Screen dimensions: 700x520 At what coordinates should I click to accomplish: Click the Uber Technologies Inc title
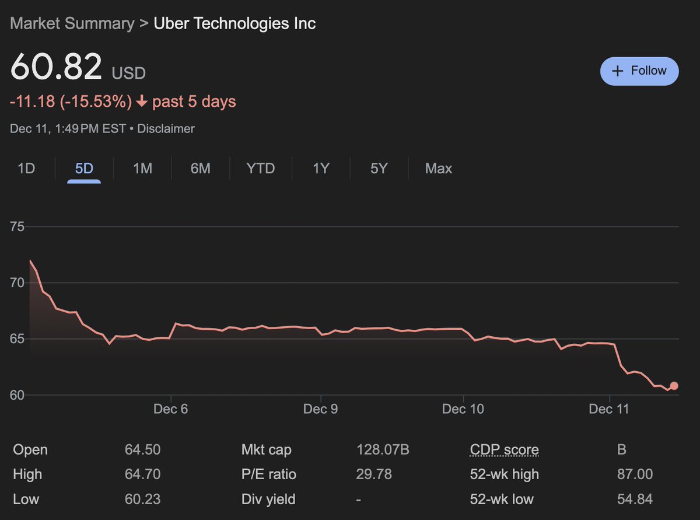tap(234, 23)
